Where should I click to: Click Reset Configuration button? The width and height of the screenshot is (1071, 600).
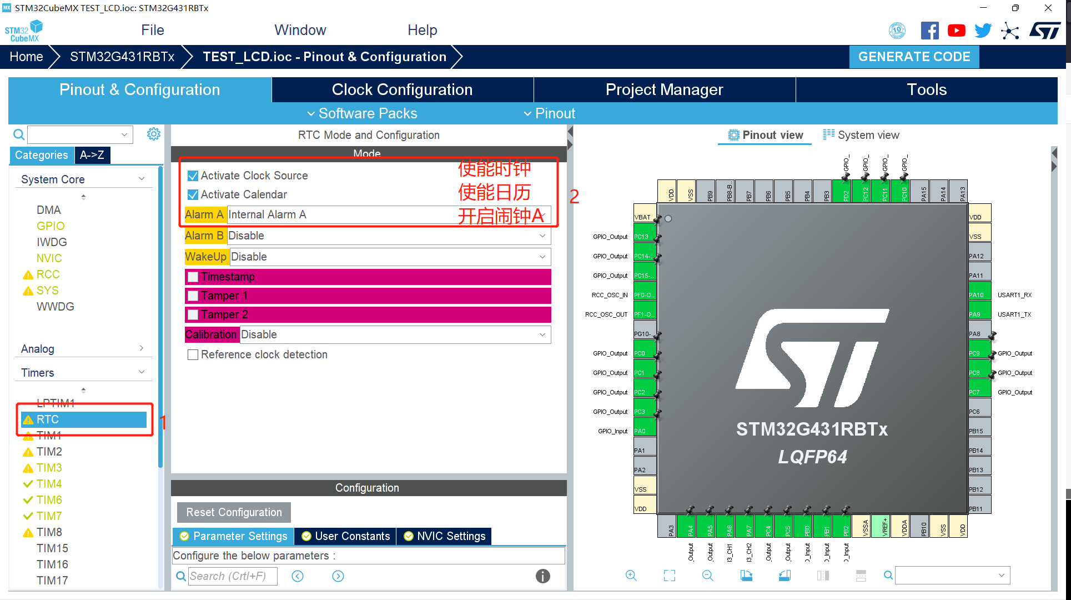point(234,512)
